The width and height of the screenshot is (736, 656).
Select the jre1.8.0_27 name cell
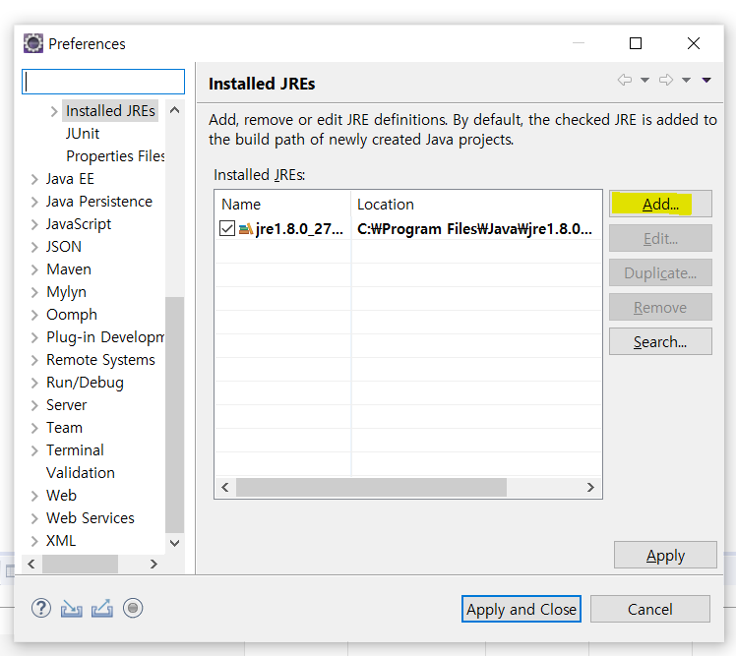pos(299,229)
